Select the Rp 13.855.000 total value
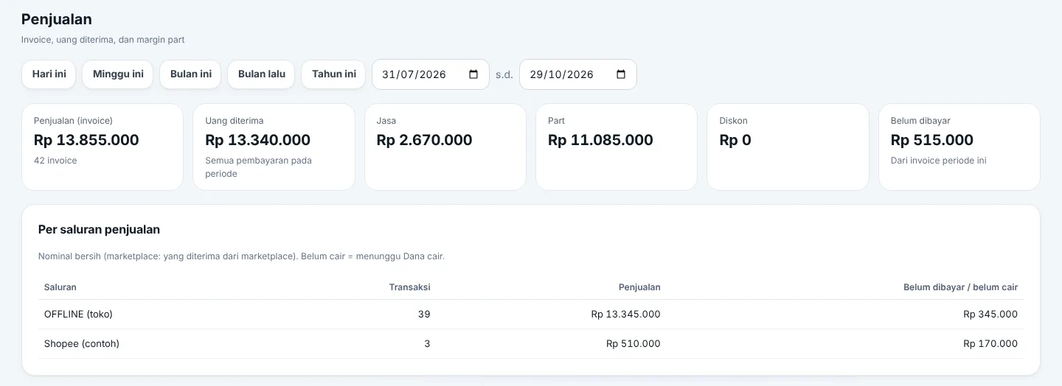 point(86,140)
